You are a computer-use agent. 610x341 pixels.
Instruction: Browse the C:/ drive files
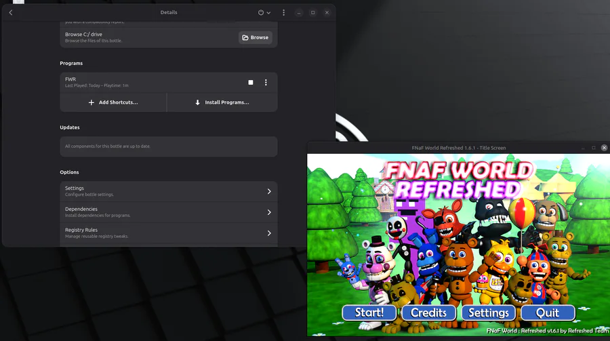coord(256,37)
